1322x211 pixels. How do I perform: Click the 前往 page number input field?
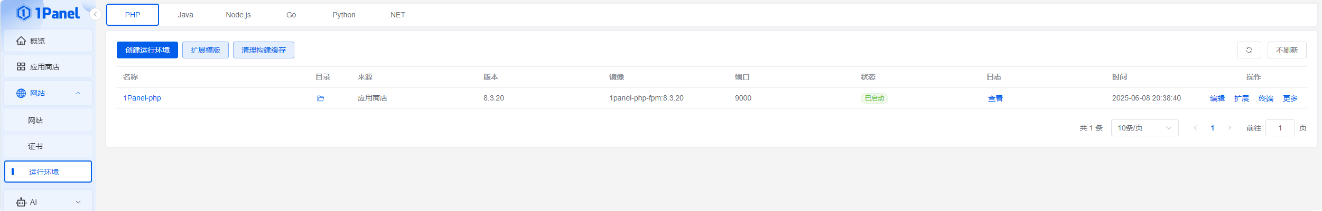pyautogui.click(x=1280, y=128)
